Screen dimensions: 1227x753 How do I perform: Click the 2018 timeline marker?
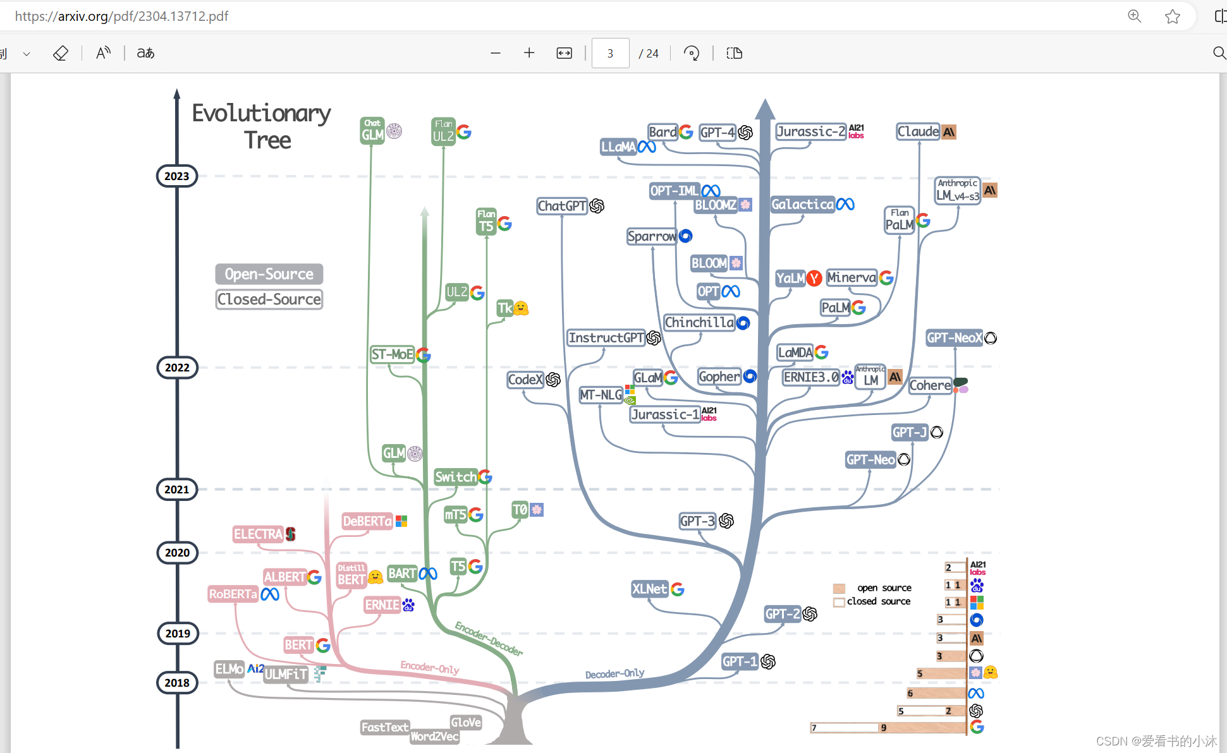click(177, 683)
